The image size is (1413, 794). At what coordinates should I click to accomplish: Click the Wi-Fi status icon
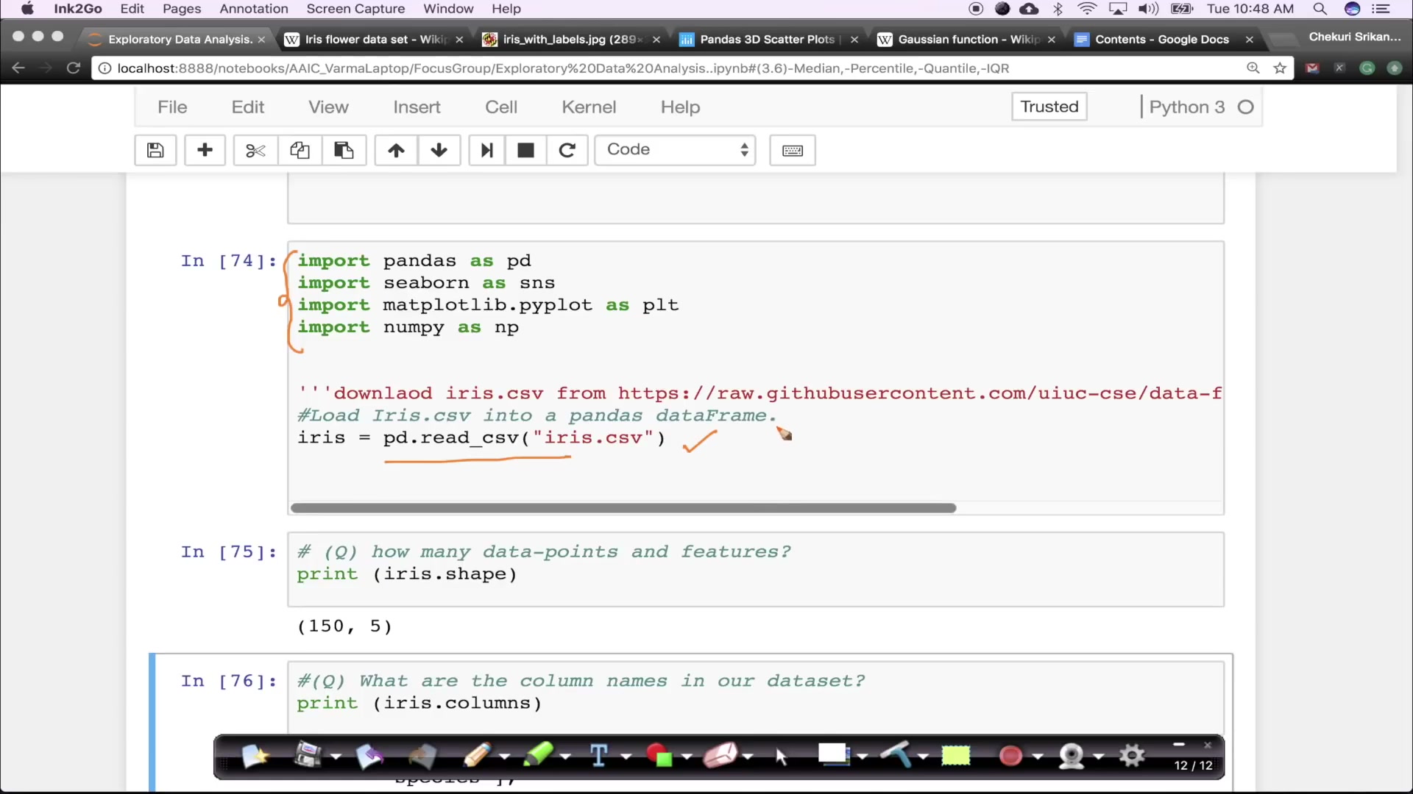[1087, 9]
